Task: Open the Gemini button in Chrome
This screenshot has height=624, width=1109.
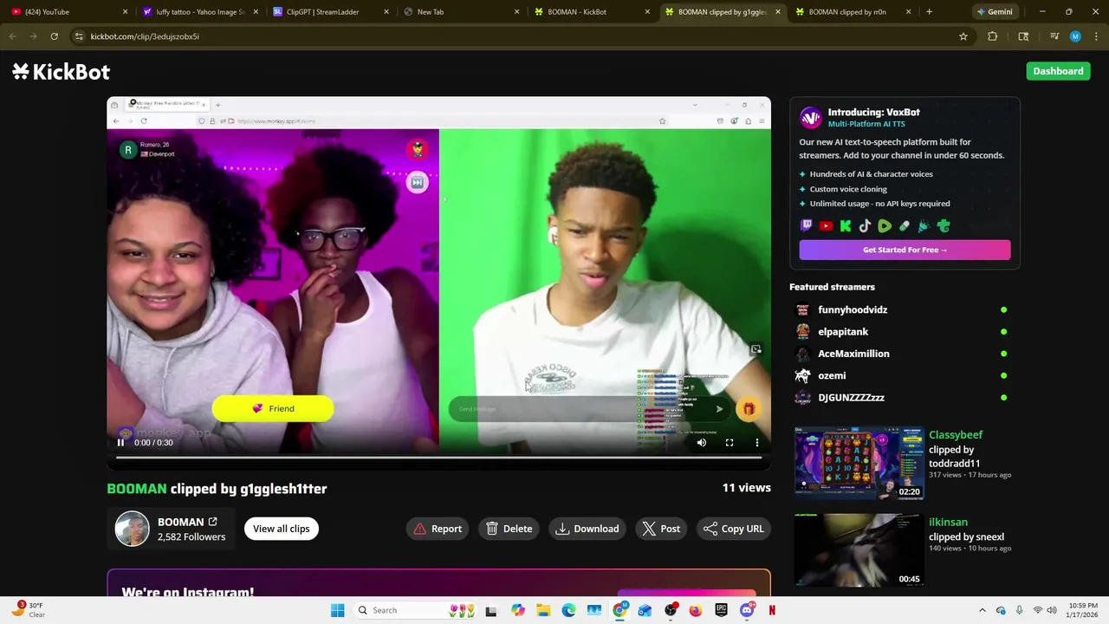Action: 994,12
